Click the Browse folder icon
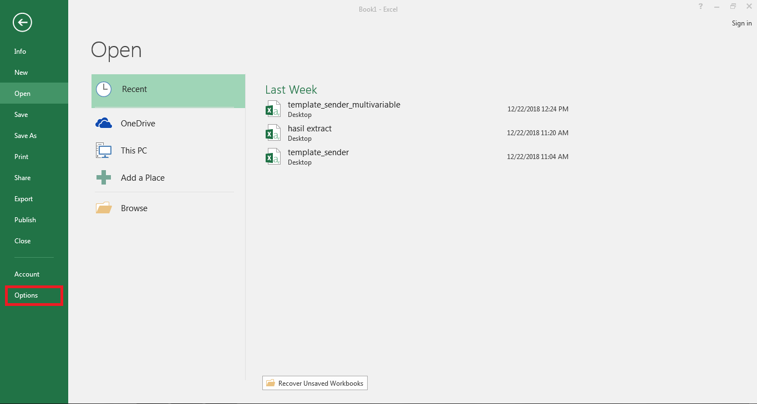The height and width of the screenshot is (404, 757). pos(104,208)
